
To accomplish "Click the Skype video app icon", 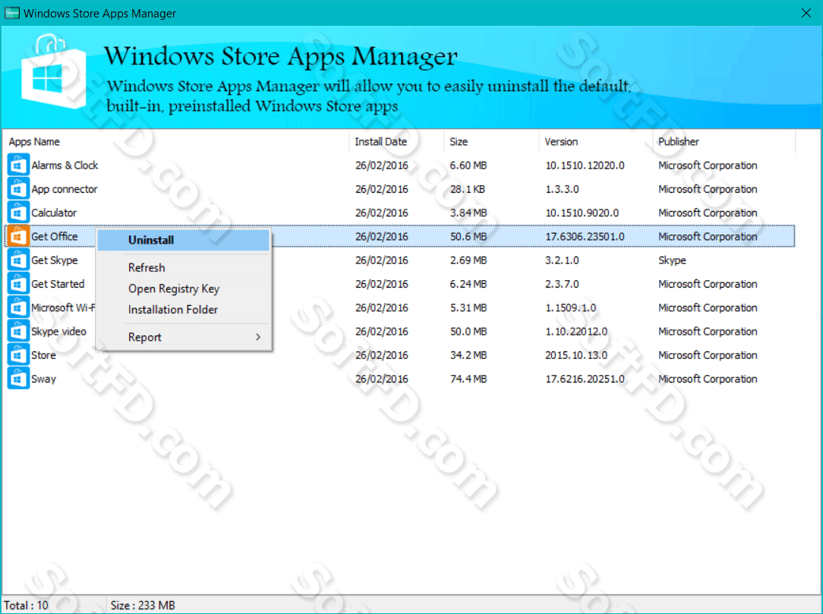I will tap(18, 331).
